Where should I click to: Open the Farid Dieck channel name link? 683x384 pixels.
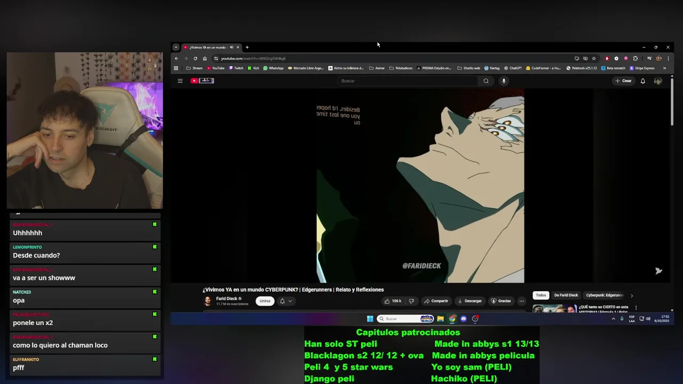(x=227, y=299)
